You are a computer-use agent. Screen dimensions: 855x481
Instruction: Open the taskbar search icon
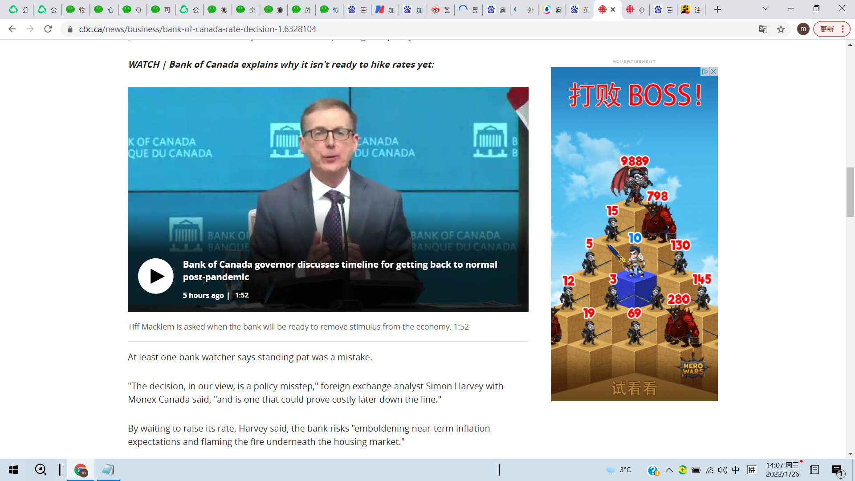[41, 469]
